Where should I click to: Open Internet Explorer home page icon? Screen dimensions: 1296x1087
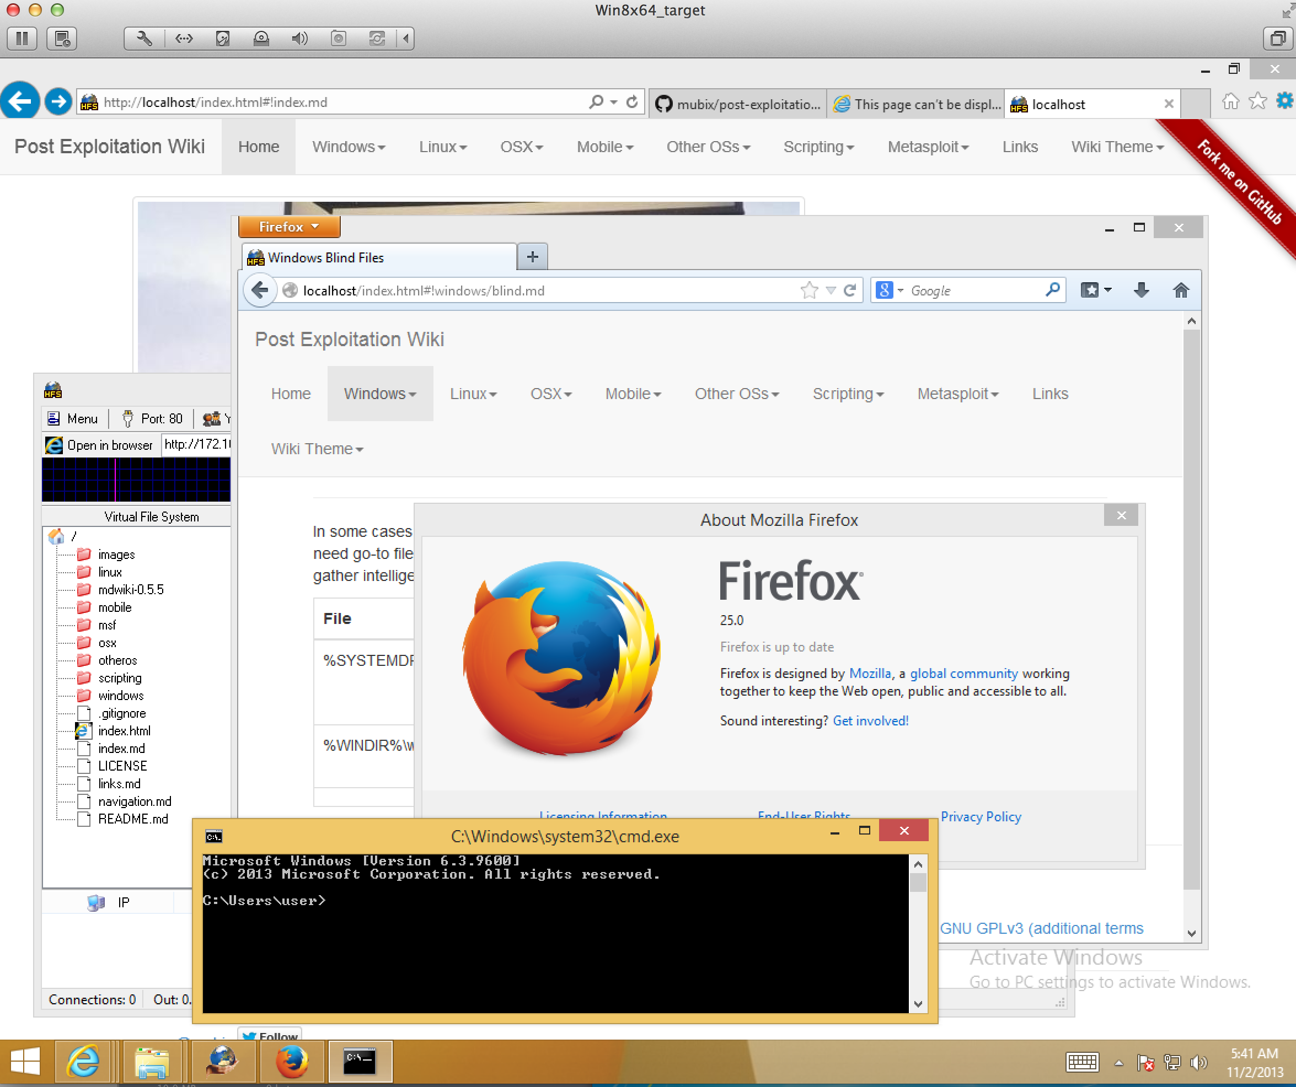1230,101
